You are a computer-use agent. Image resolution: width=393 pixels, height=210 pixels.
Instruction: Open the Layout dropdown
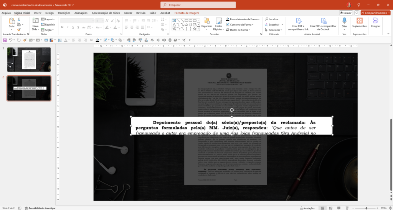click(x=48, y=19)
